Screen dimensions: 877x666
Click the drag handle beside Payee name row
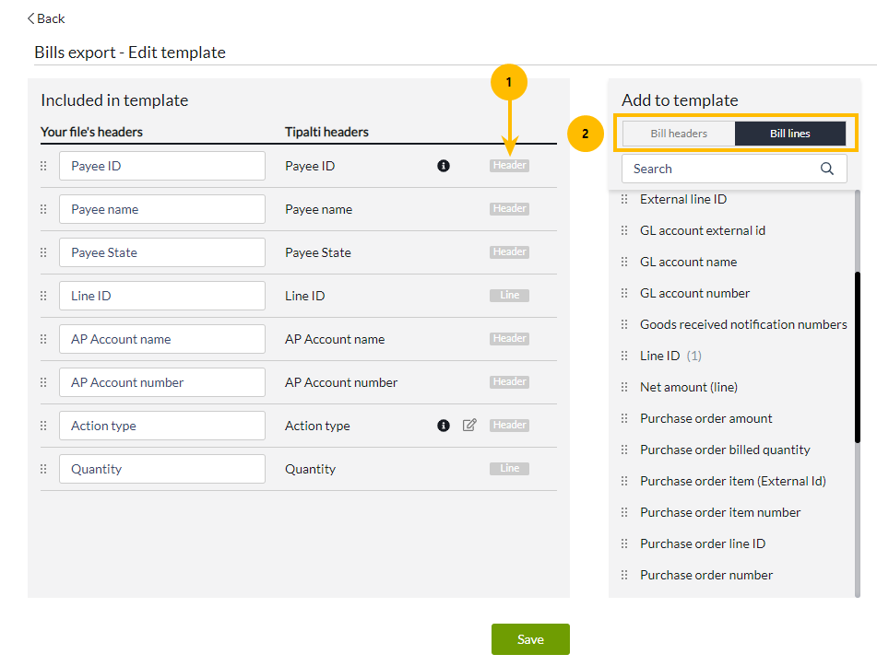[42, 209]
